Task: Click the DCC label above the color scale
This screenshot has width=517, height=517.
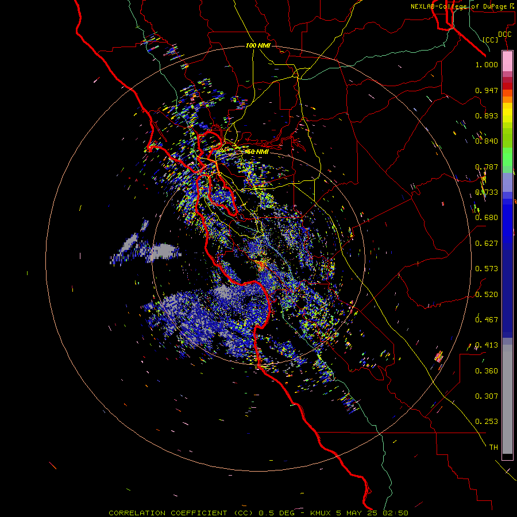Action: point(505,34)
